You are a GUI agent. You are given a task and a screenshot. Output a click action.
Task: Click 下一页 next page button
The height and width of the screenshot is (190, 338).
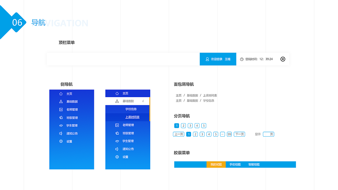click(x=240, y=134)
